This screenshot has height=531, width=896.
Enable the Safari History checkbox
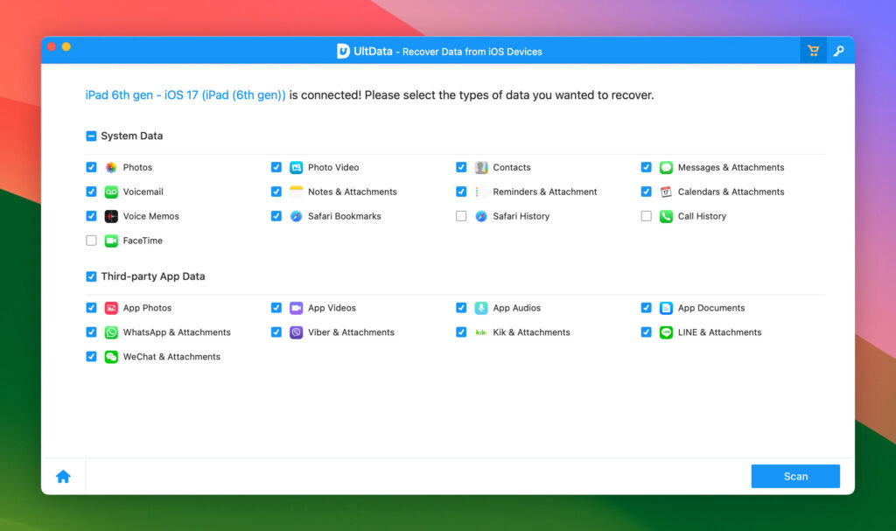coord(461,216)
